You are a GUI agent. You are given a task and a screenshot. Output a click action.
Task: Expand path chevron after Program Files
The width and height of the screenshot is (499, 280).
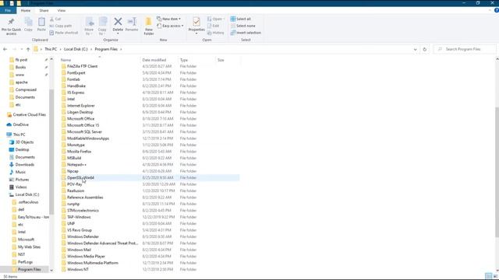click(121, 49)
